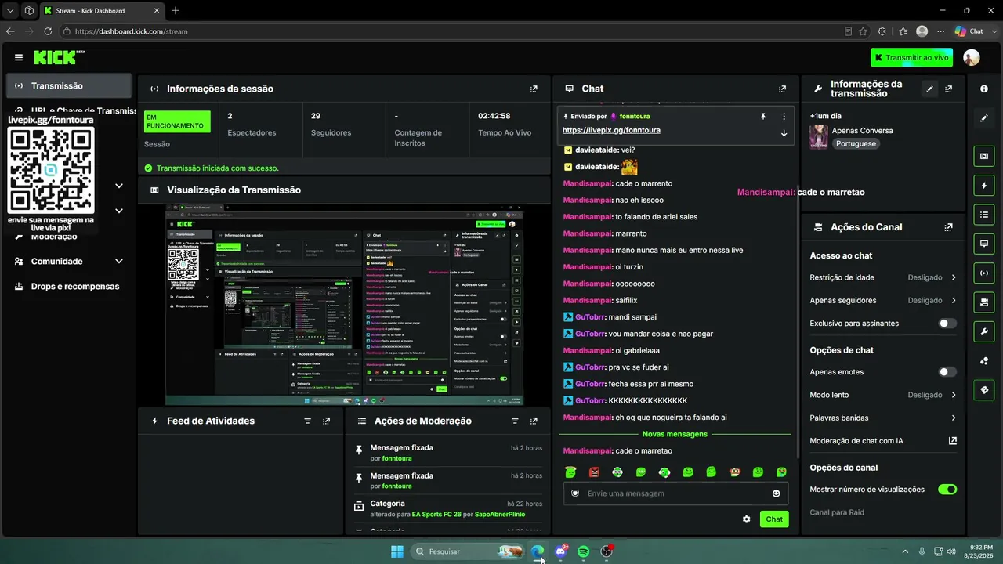Open chat settings gear icon
1003x564 pixels.
tap(746, 519)
